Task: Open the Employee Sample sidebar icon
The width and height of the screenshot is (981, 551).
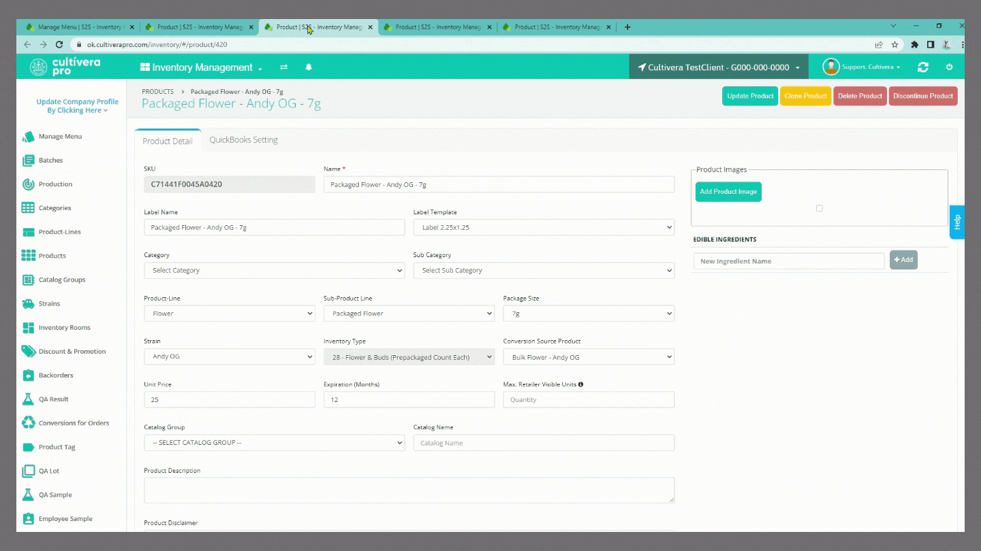Action: click(28, 519)
